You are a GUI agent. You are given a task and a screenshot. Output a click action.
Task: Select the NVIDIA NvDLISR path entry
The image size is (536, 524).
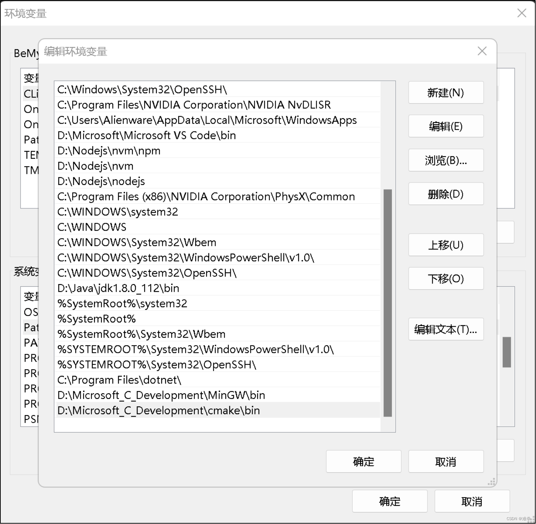click(218, 105)
